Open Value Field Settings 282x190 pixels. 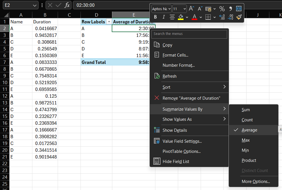click(189, 141)
